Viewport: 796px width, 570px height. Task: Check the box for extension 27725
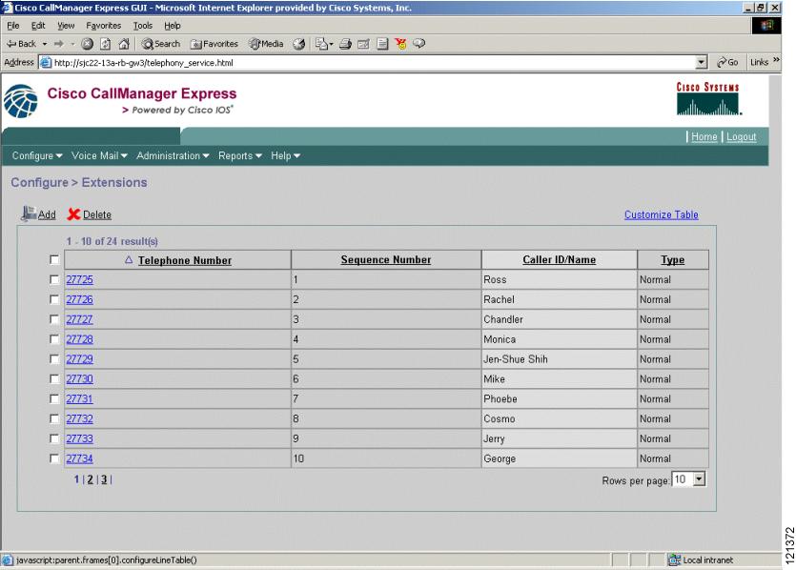[x=54, y=279]
